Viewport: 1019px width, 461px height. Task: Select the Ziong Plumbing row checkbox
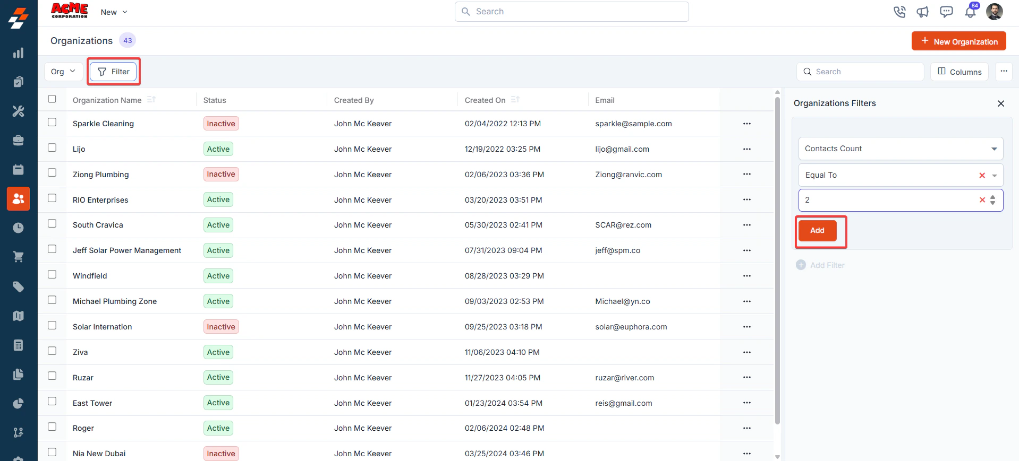click(x=52, y=172)
